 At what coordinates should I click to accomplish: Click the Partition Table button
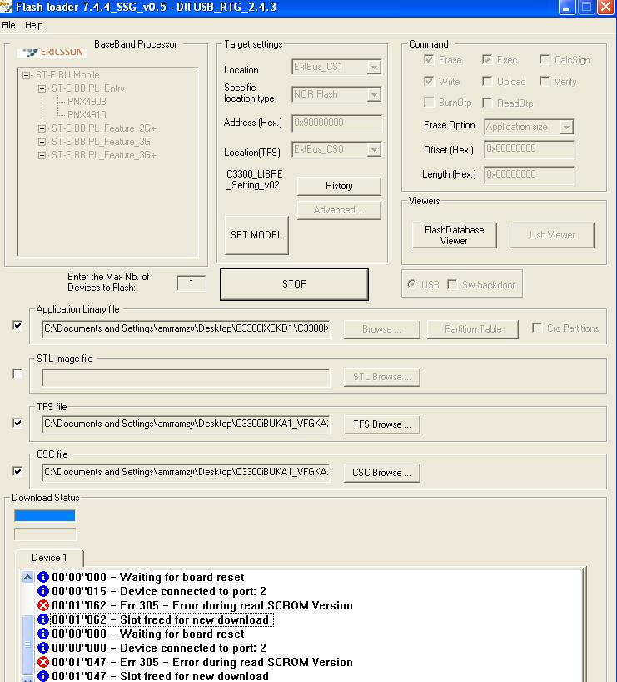[x=473, y=329]
